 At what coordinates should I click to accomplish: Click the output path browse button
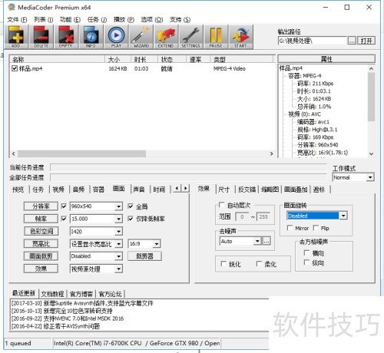click(352, 41)
